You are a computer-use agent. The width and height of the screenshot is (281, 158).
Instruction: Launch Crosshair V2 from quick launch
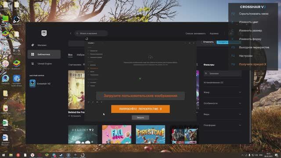pos(40,84)
